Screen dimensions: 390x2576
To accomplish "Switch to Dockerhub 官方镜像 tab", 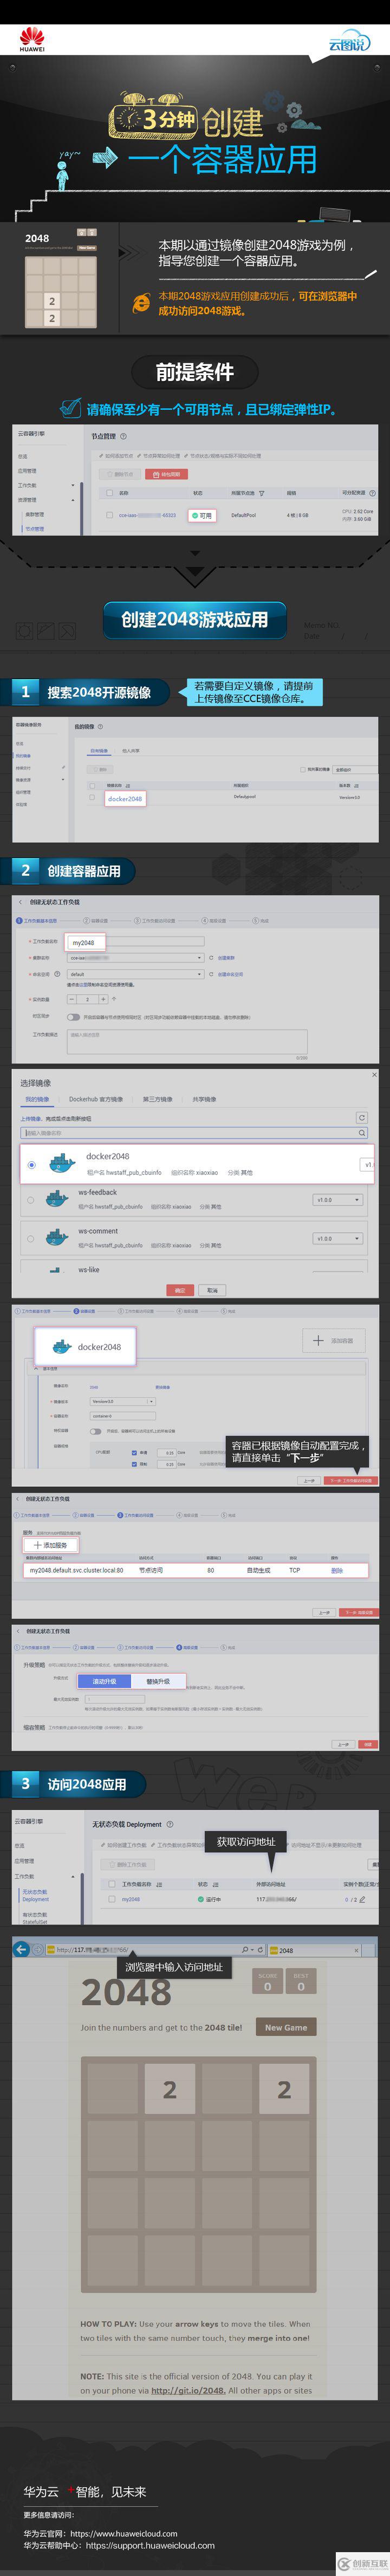I will [x=96, y=1099].
